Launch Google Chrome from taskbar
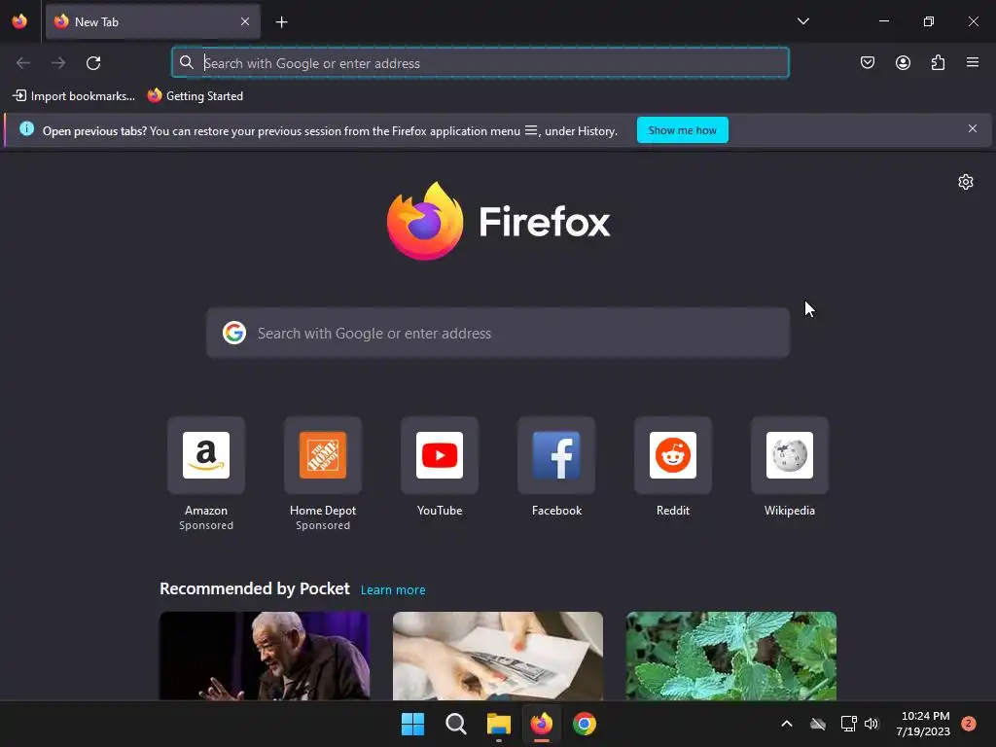Screen dimensions: 996x747 [x=585, y=724]
